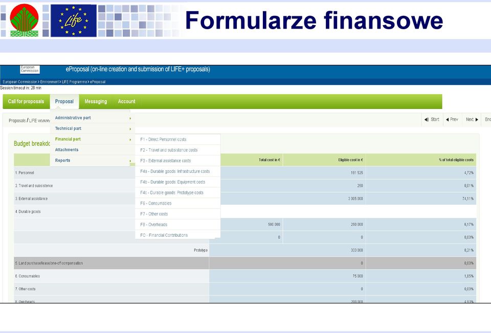Open F4a - Durable goods: Infrastructure costs
Image resolution: width=491 pixels, height=333 pixels.
point(177,171)
